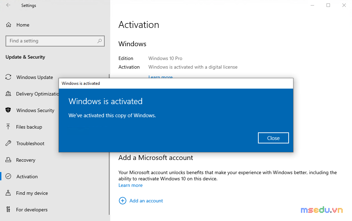This screenshot has height=221, width=352.
Task: Open Learn more under Microsoft account text
Action: 131,185
